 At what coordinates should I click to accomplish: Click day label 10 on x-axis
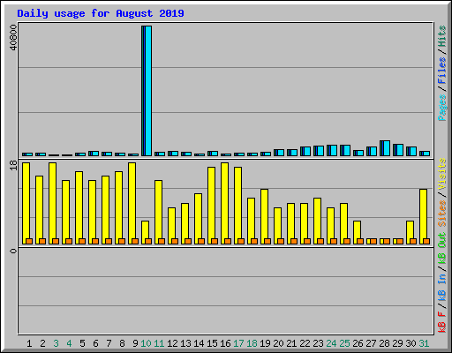(146, 343)
